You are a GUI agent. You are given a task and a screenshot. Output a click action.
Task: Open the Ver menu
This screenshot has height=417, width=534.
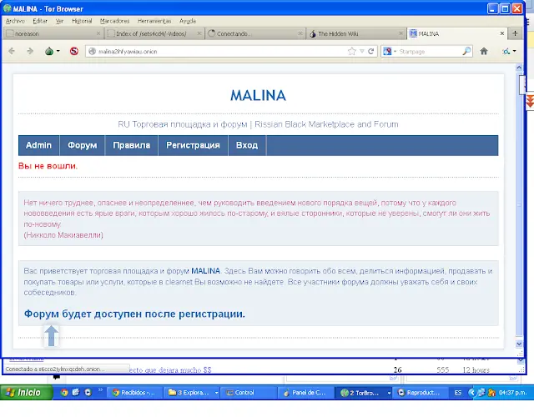[x=59, y=21]
